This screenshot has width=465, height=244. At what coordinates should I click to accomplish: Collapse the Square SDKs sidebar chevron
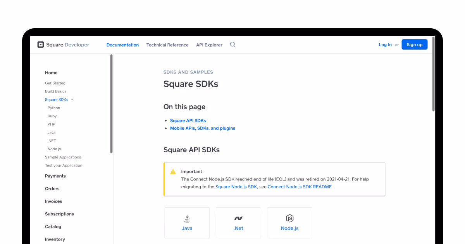click(72, 100)
